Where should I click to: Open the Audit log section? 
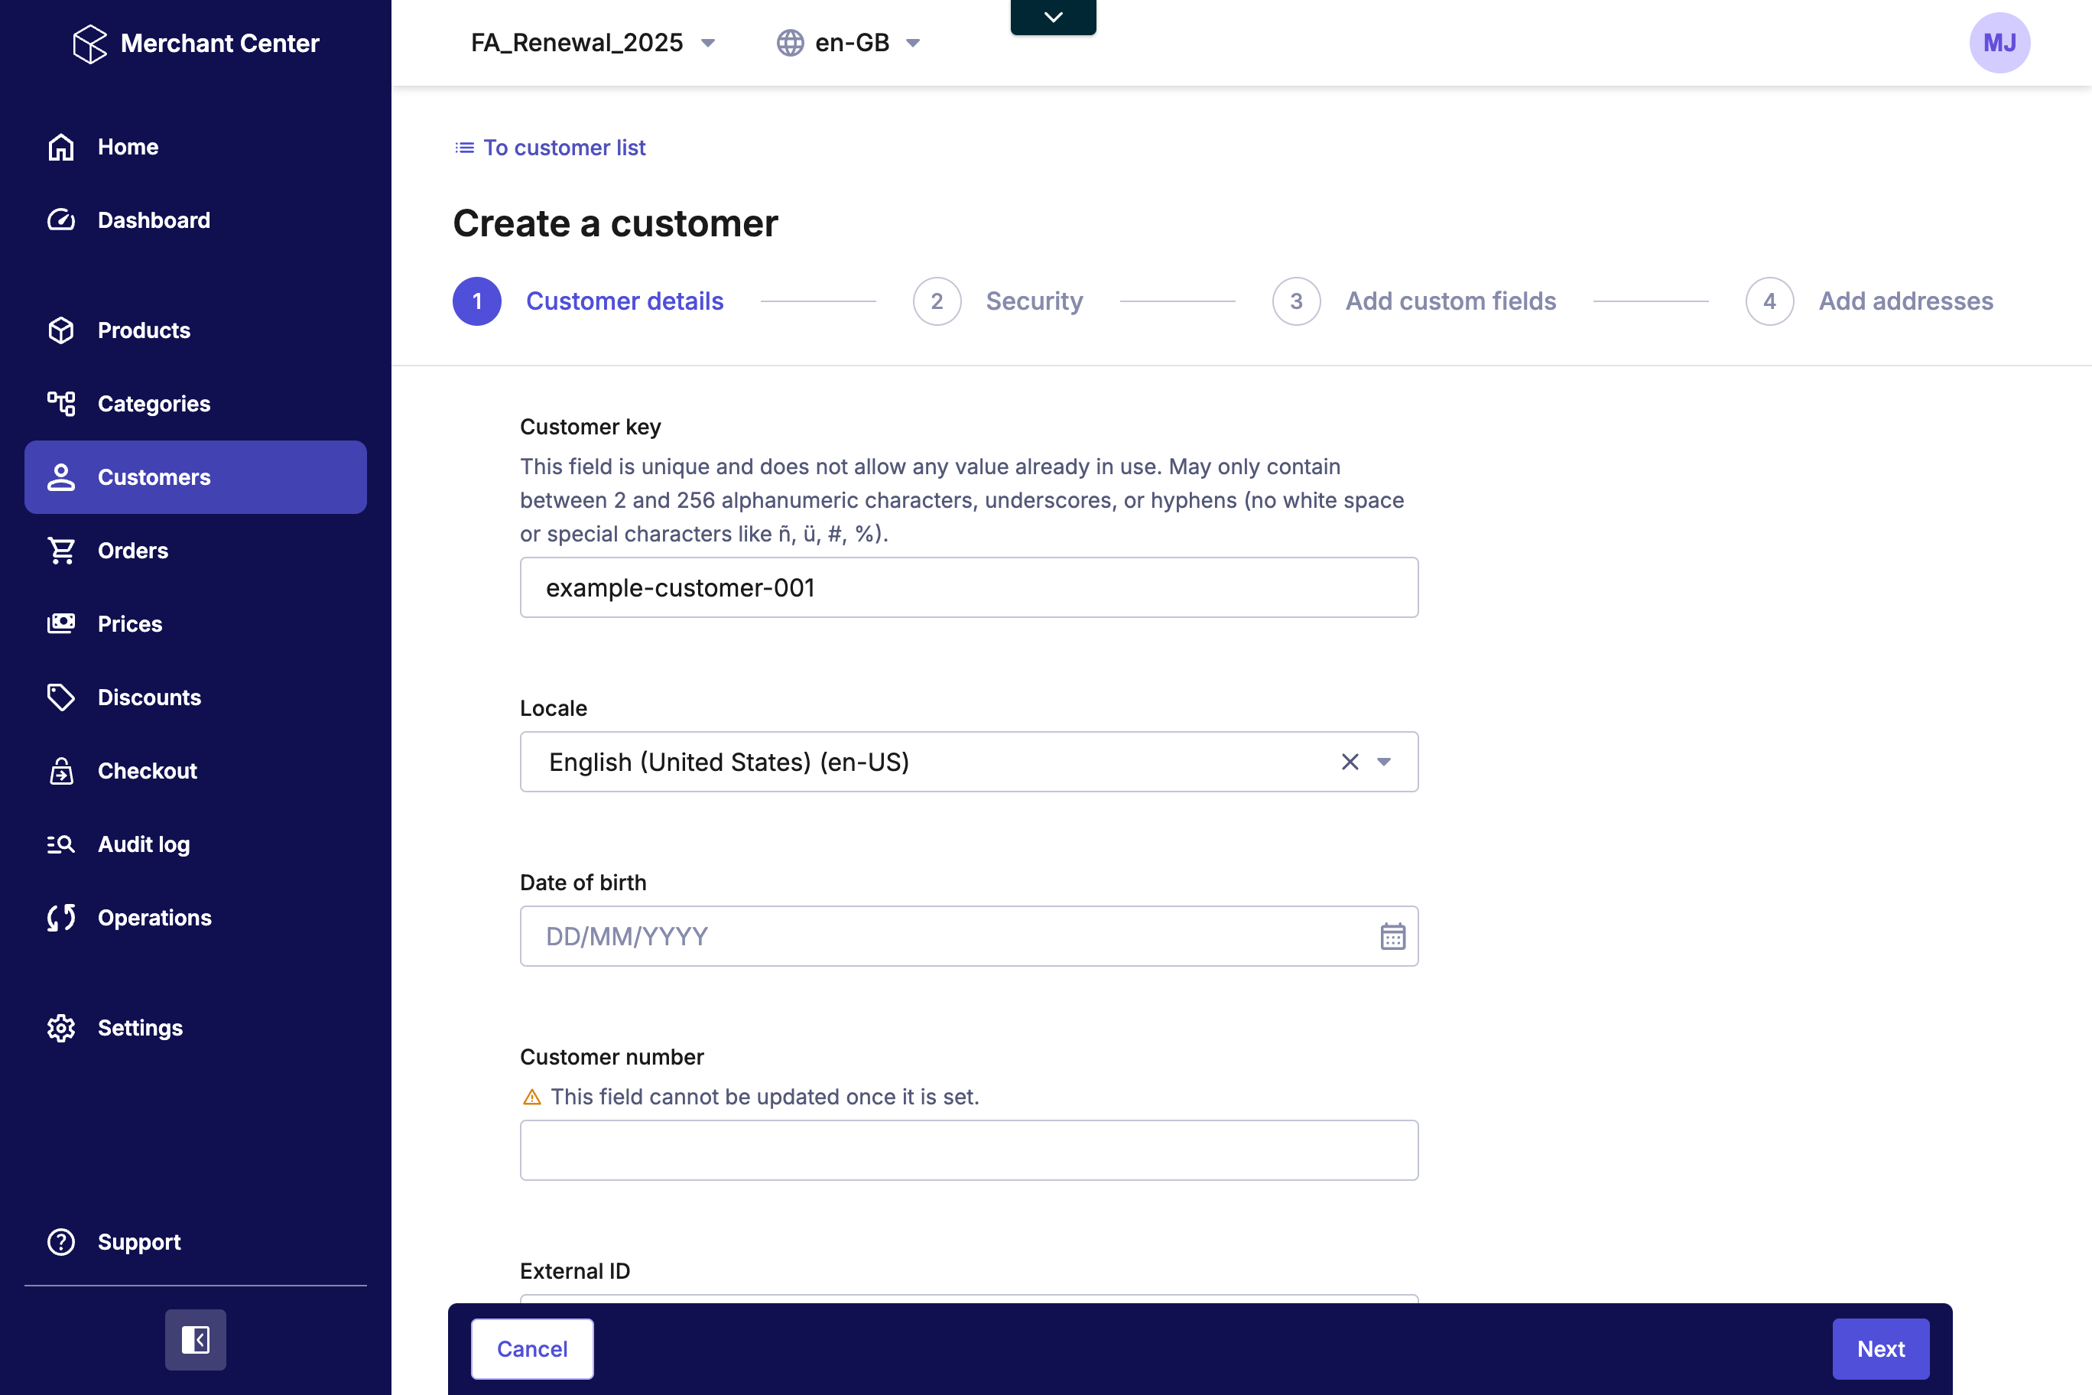pos(143,844)
